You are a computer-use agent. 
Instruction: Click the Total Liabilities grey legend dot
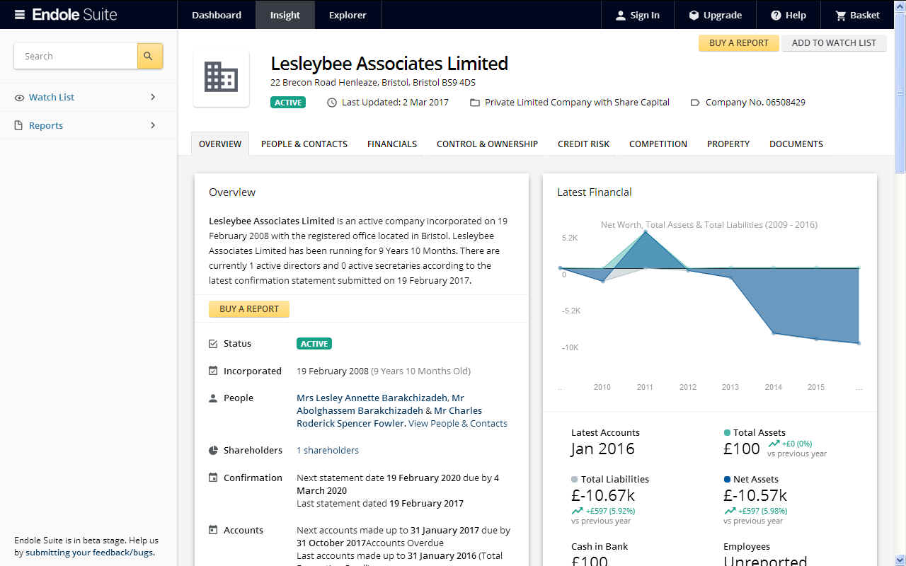(575, 479)
